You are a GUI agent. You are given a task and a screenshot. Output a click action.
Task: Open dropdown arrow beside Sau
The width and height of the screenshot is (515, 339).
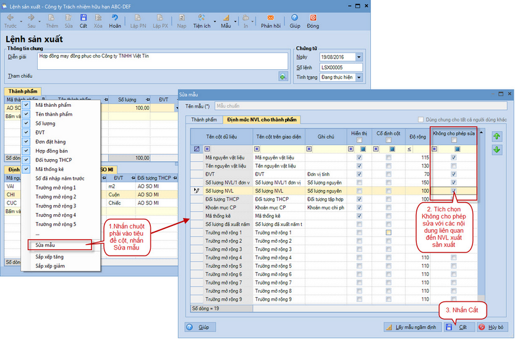(x=40, y=22)
